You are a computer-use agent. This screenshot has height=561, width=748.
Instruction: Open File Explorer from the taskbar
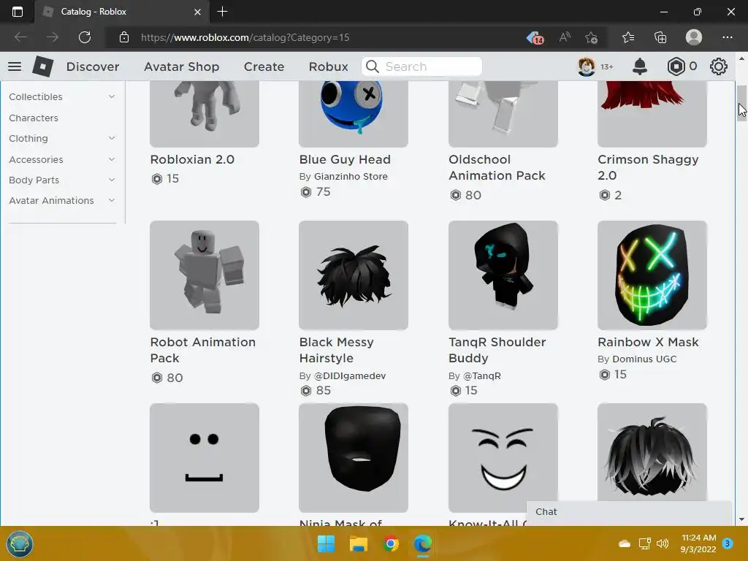click(x=358, y=543)
